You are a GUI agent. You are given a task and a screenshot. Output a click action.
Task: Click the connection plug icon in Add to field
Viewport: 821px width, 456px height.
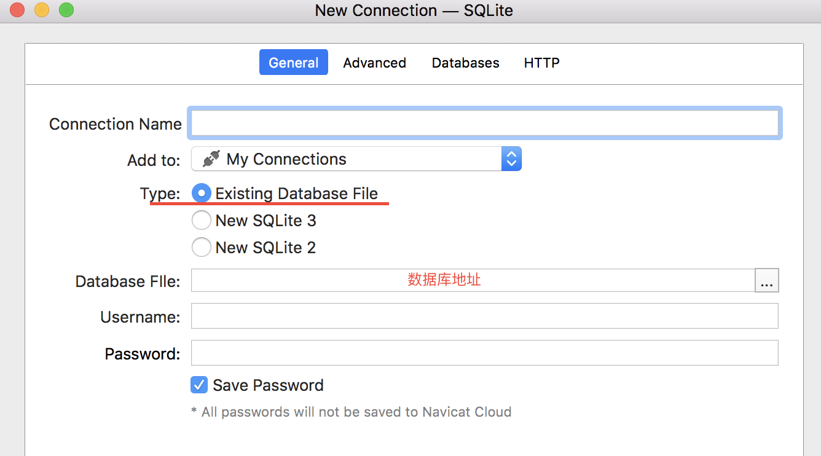tap(211, 159)
